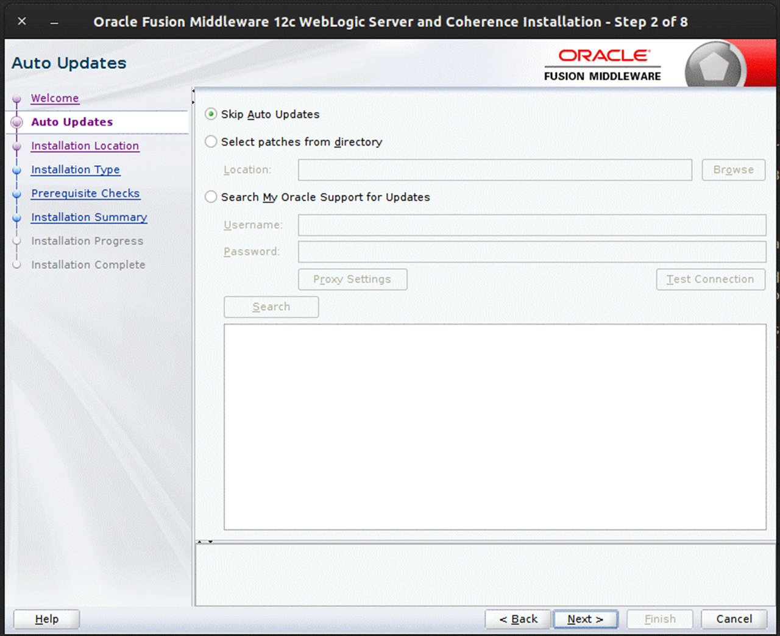Click the Oracle Fusion Middleware shield icon
This screenshot has width=780, height=636.
(714, 64)
